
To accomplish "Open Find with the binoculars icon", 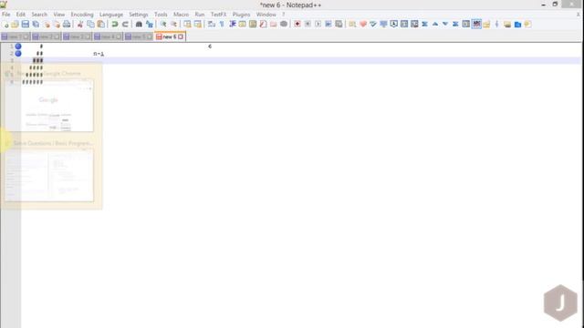I will 139,25.
